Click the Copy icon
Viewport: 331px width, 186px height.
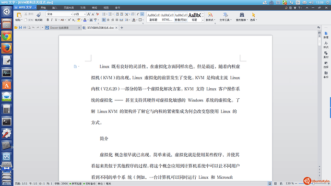[x=26, y=20]
